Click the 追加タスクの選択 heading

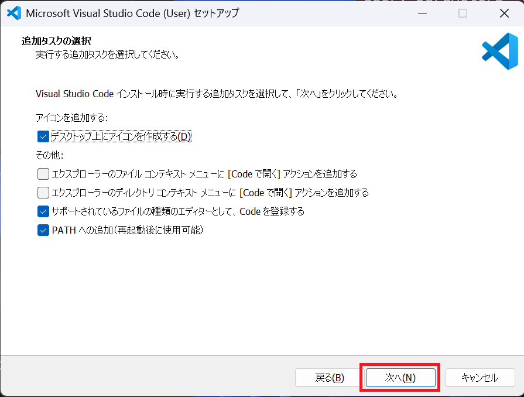56,41
